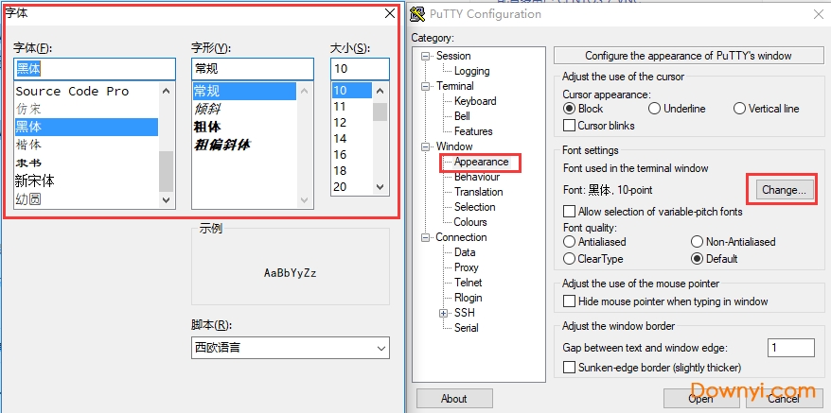
Task: Open the script language dropdown
Action: pos(290,348)
